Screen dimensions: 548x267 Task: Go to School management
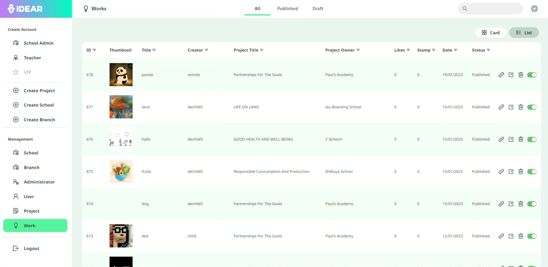(x=35, y=153)
